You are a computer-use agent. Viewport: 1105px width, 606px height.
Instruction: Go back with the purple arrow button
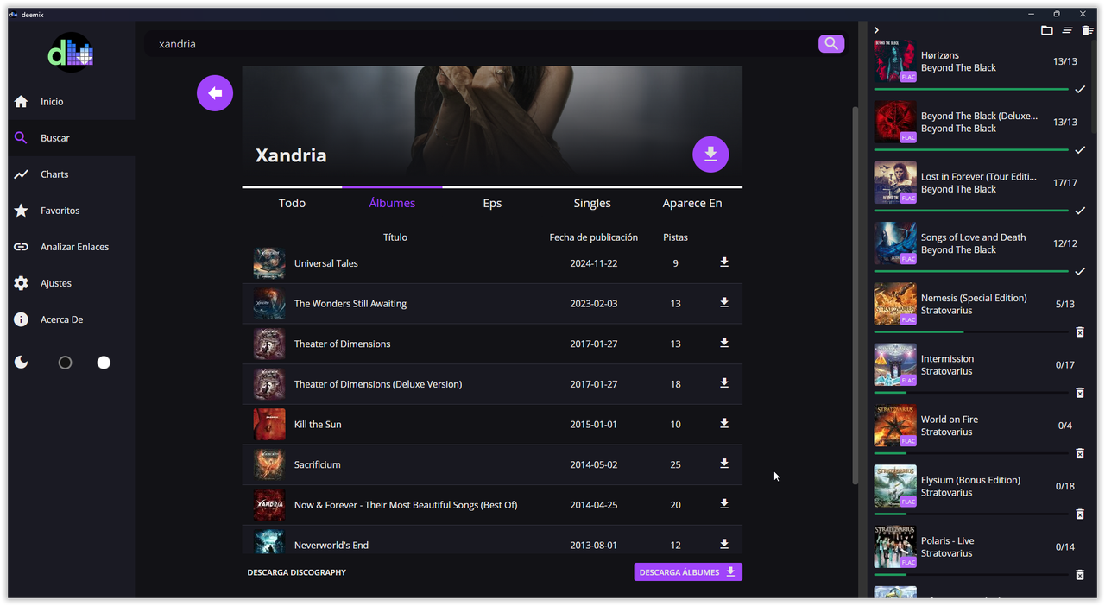(215, 93)
